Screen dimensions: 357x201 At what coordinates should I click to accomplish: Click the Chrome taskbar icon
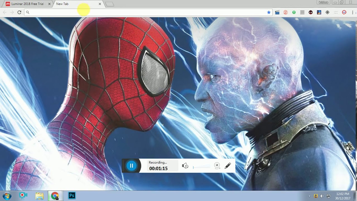56,196
